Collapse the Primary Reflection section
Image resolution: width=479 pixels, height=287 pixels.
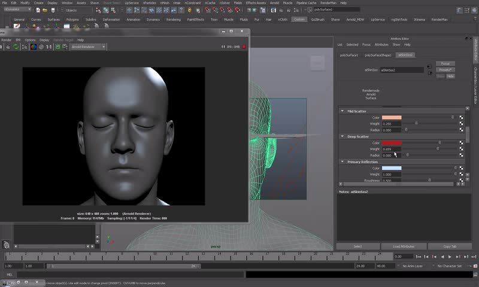coord(342,161)
